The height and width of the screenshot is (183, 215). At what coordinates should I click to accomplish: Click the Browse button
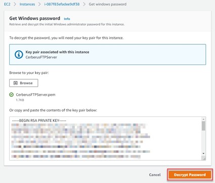[x=24, y=83]
